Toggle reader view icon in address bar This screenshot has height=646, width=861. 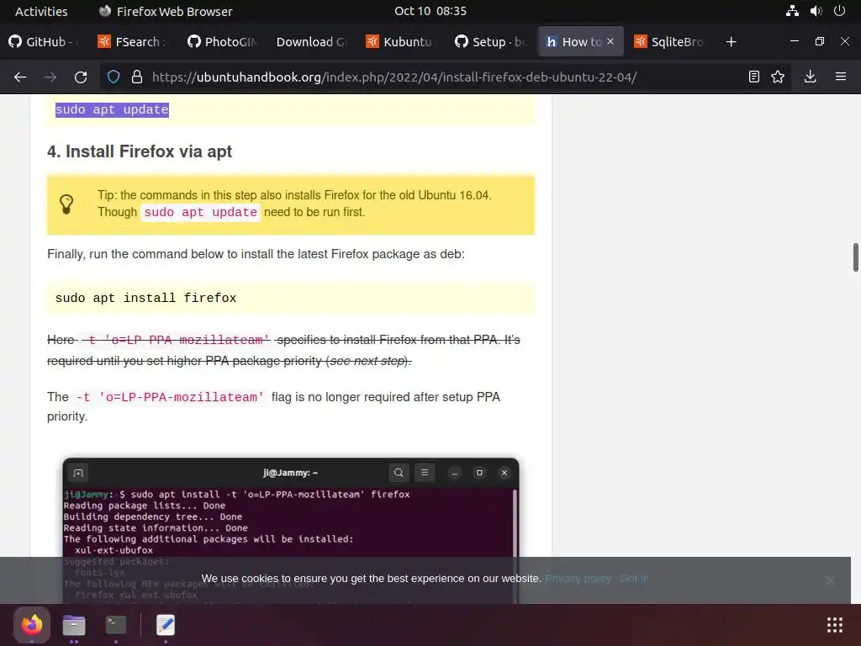754,77
